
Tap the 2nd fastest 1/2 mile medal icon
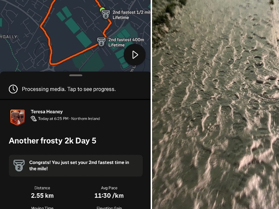(106, 14)
